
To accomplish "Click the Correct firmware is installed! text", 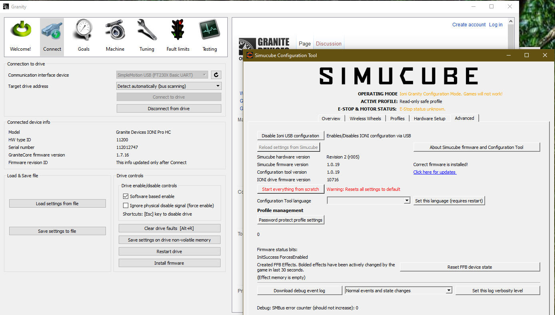I will 441,164.
